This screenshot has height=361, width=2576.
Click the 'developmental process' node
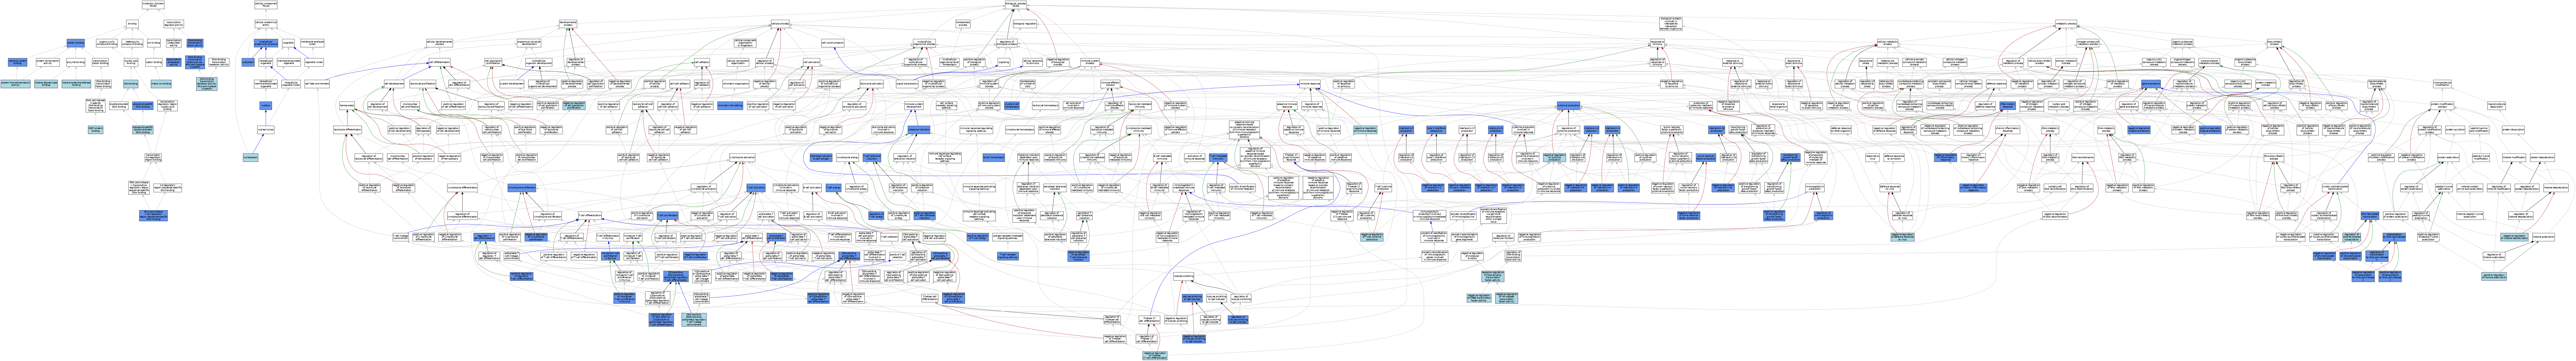568,24
